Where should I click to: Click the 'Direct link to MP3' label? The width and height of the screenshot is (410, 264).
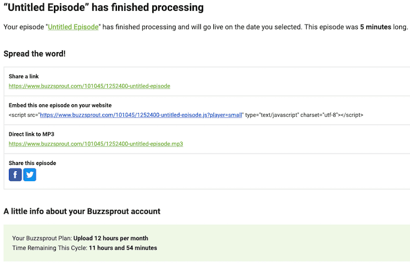point(31,134)
